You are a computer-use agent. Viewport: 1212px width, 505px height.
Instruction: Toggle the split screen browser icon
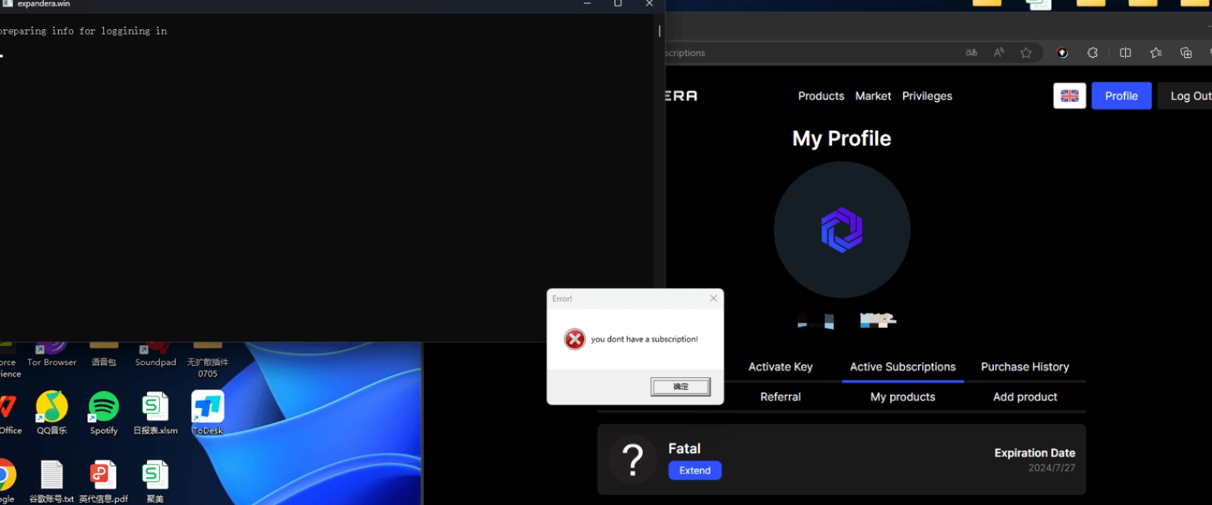coord(1125,53)
